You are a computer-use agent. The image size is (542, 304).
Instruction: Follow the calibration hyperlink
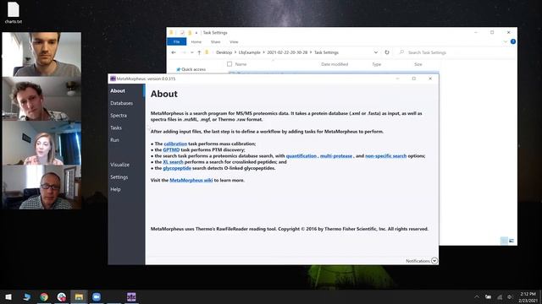tap(175, 144)
